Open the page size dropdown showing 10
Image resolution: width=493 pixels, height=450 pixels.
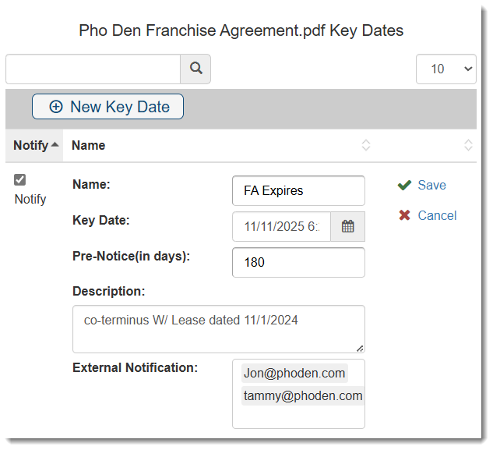click(446, 69)
